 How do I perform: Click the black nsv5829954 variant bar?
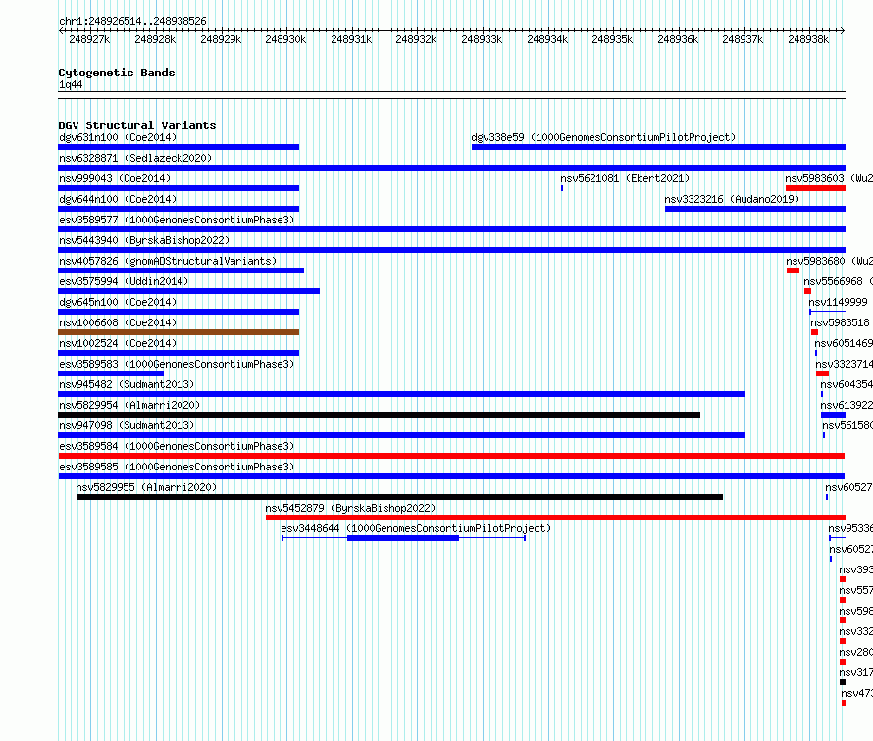click(380, 415)
